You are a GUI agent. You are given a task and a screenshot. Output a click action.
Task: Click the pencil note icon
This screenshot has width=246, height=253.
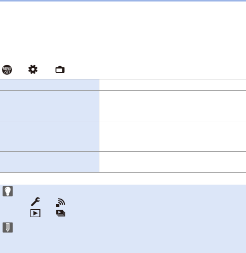point(7,228)
